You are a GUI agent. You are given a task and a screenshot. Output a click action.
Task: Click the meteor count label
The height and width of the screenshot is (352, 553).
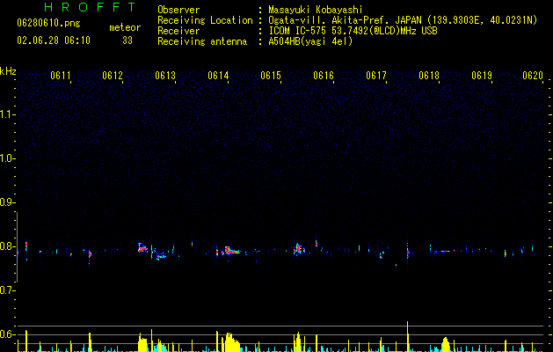pos(125,27)
